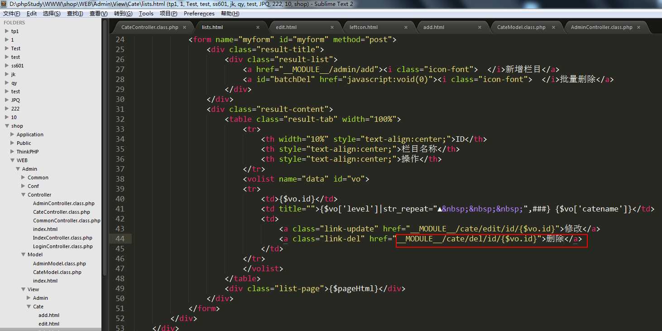The image size is (662, 331).
Task: Place cursor on '{$pageHtml}' in line 49
Action: 353,288
